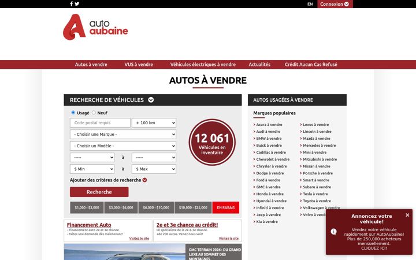The image size is (416, 260).
Task: Filter by $6,000 - $10,000 price range
Action: coord(156,207)
